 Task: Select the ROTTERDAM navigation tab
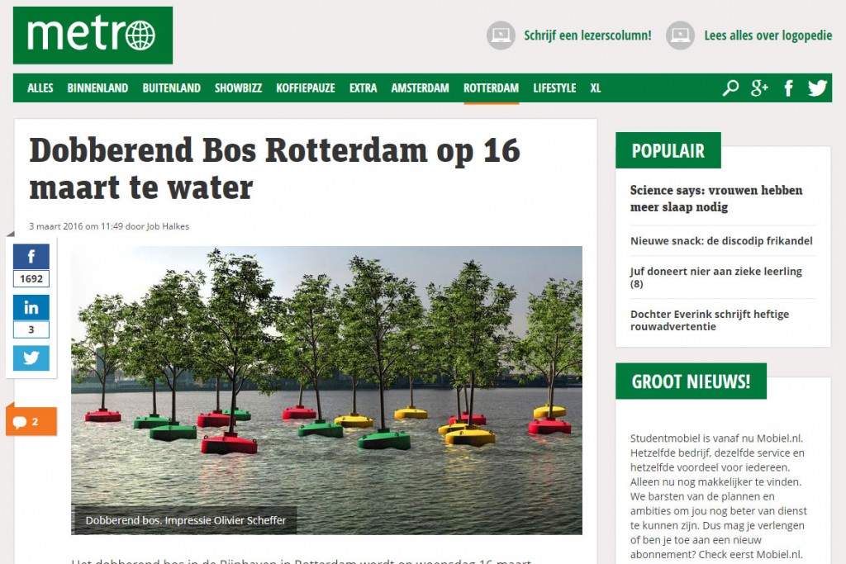pos(491,88)
